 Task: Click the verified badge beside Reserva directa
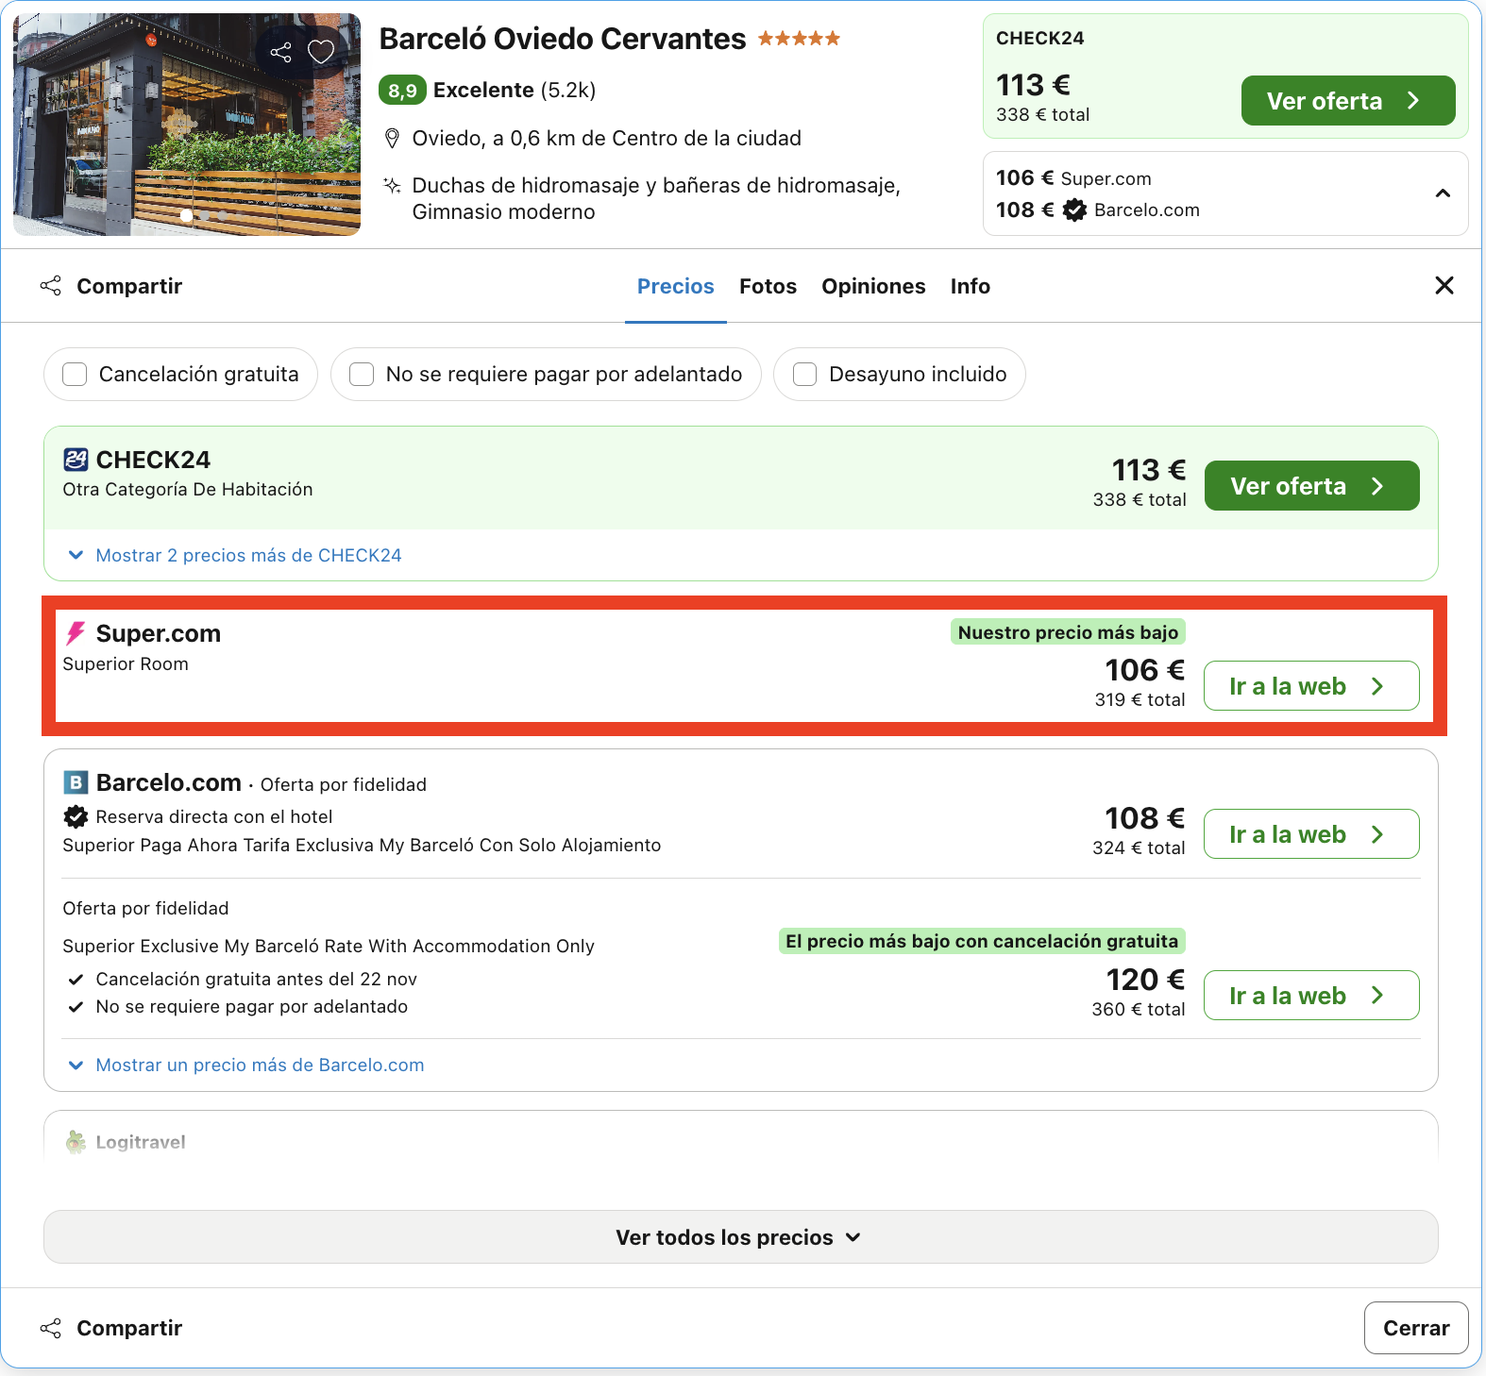point(76,816)
